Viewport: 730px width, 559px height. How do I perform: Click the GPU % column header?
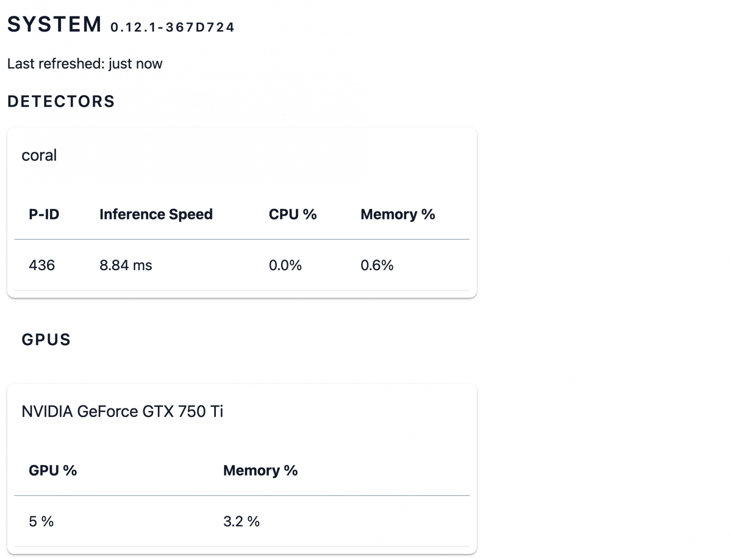pyautogui.click(x=53, y=470)
